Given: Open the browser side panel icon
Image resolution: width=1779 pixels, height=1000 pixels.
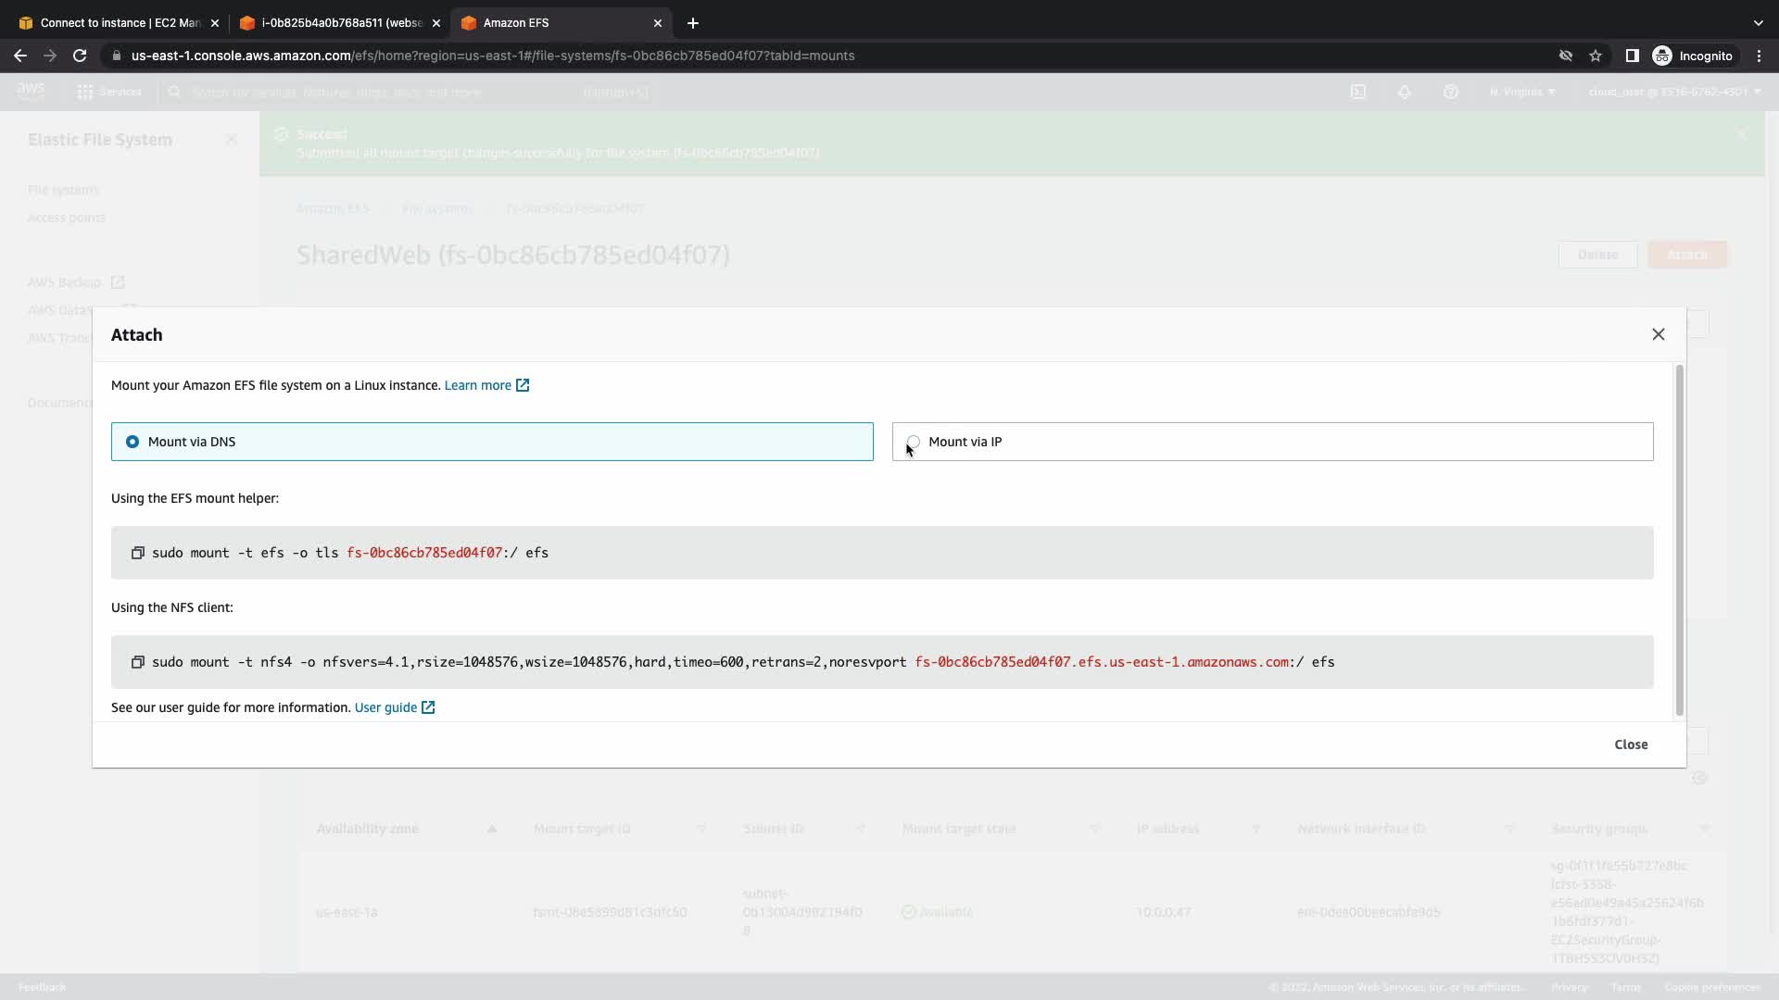Looking at the screenshot, I should (x=1632, y=56).
